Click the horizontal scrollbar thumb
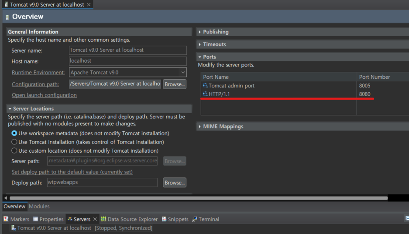 [x=199, y=198]
